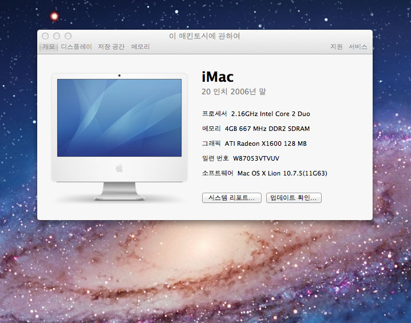Minimize the About This Mac window
Viewport: 411px width, 323px height.
tap(57, 36)
